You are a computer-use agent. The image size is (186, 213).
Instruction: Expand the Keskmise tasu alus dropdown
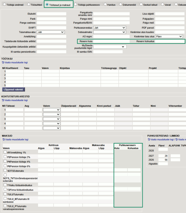click(x=169, y=37)
